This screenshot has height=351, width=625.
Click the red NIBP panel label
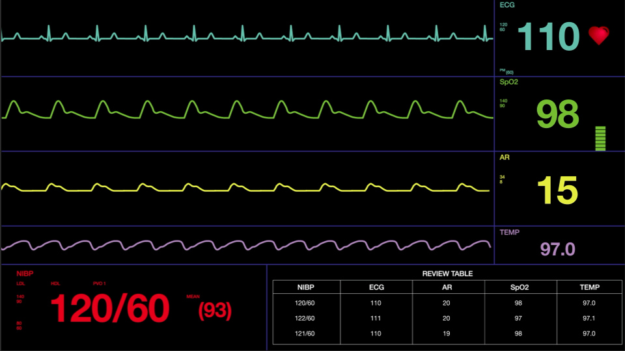[25, 274]
